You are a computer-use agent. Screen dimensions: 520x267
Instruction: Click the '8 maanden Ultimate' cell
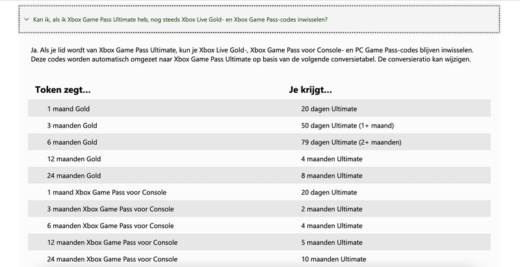click(331, 175)
